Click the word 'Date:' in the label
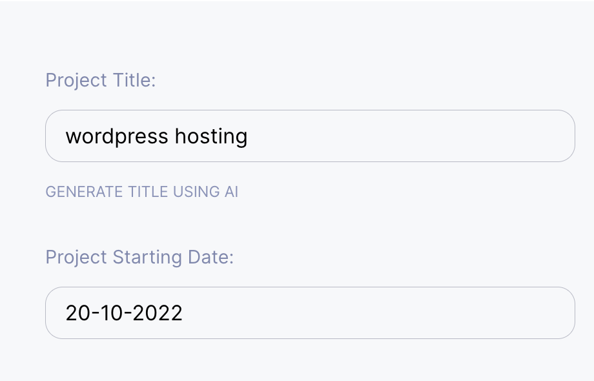Image resolution: width=594 pixels, height=381 pixels. pos(210,257)
